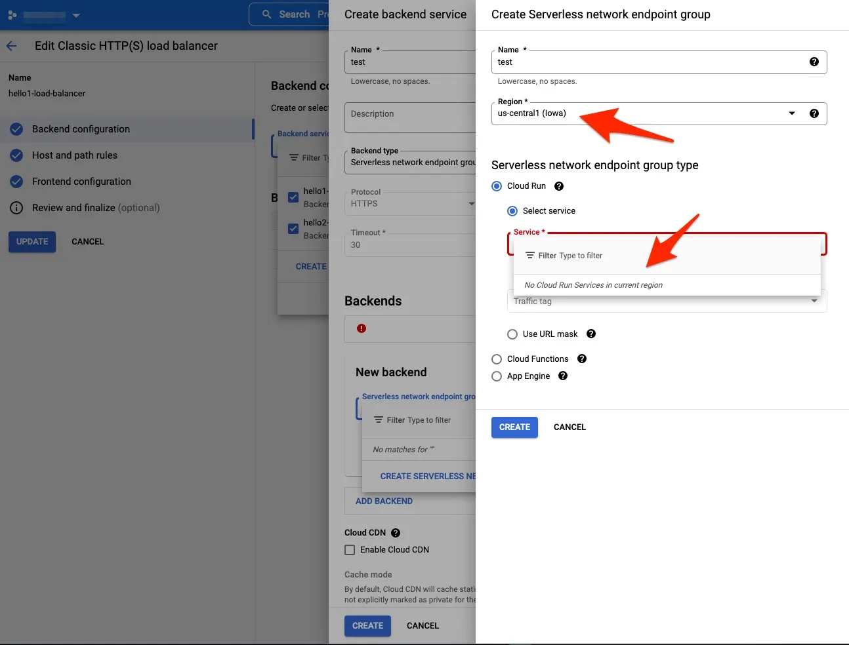Click the help icon in Name field
Viewport: 849px width, 645px height.
click(814, 62)
